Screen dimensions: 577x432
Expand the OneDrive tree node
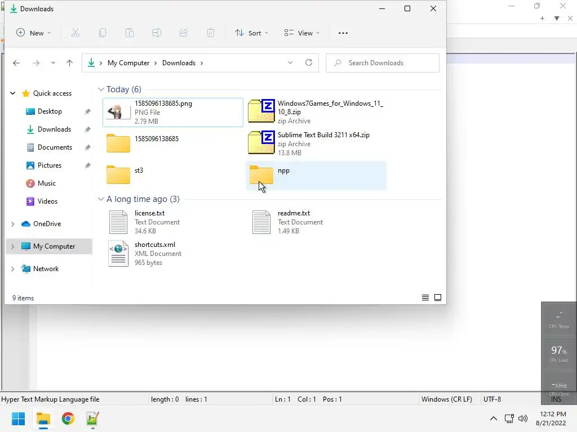point(12,224)
